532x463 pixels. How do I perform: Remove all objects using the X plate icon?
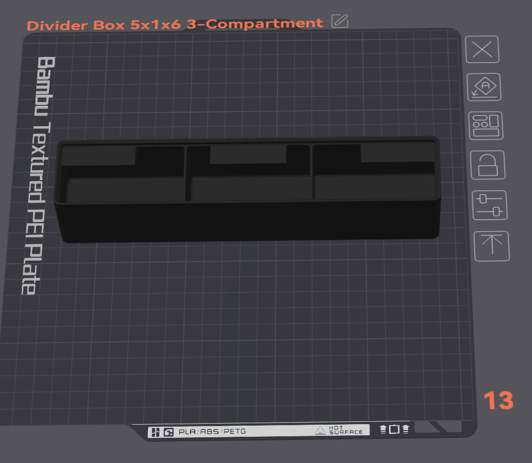point(482,50)
